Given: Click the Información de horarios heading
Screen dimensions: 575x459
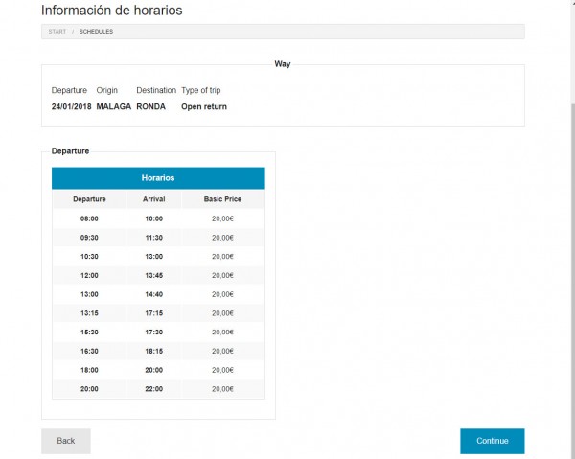Looking at the screenshot, I should (111, 11).
